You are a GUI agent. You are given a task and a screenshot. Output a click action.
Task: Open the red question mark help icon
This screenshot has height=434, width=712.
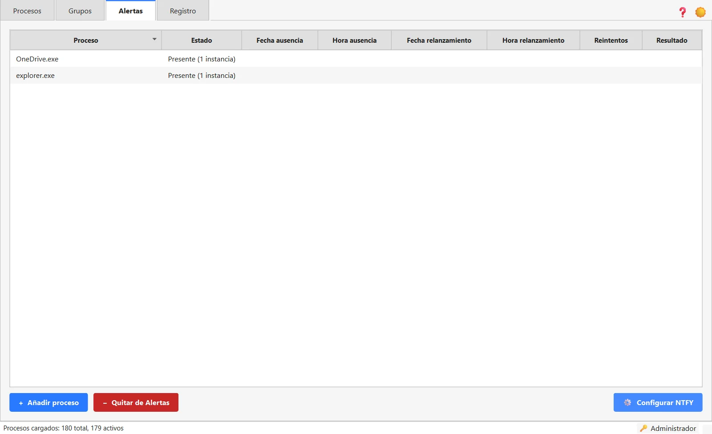682,12
